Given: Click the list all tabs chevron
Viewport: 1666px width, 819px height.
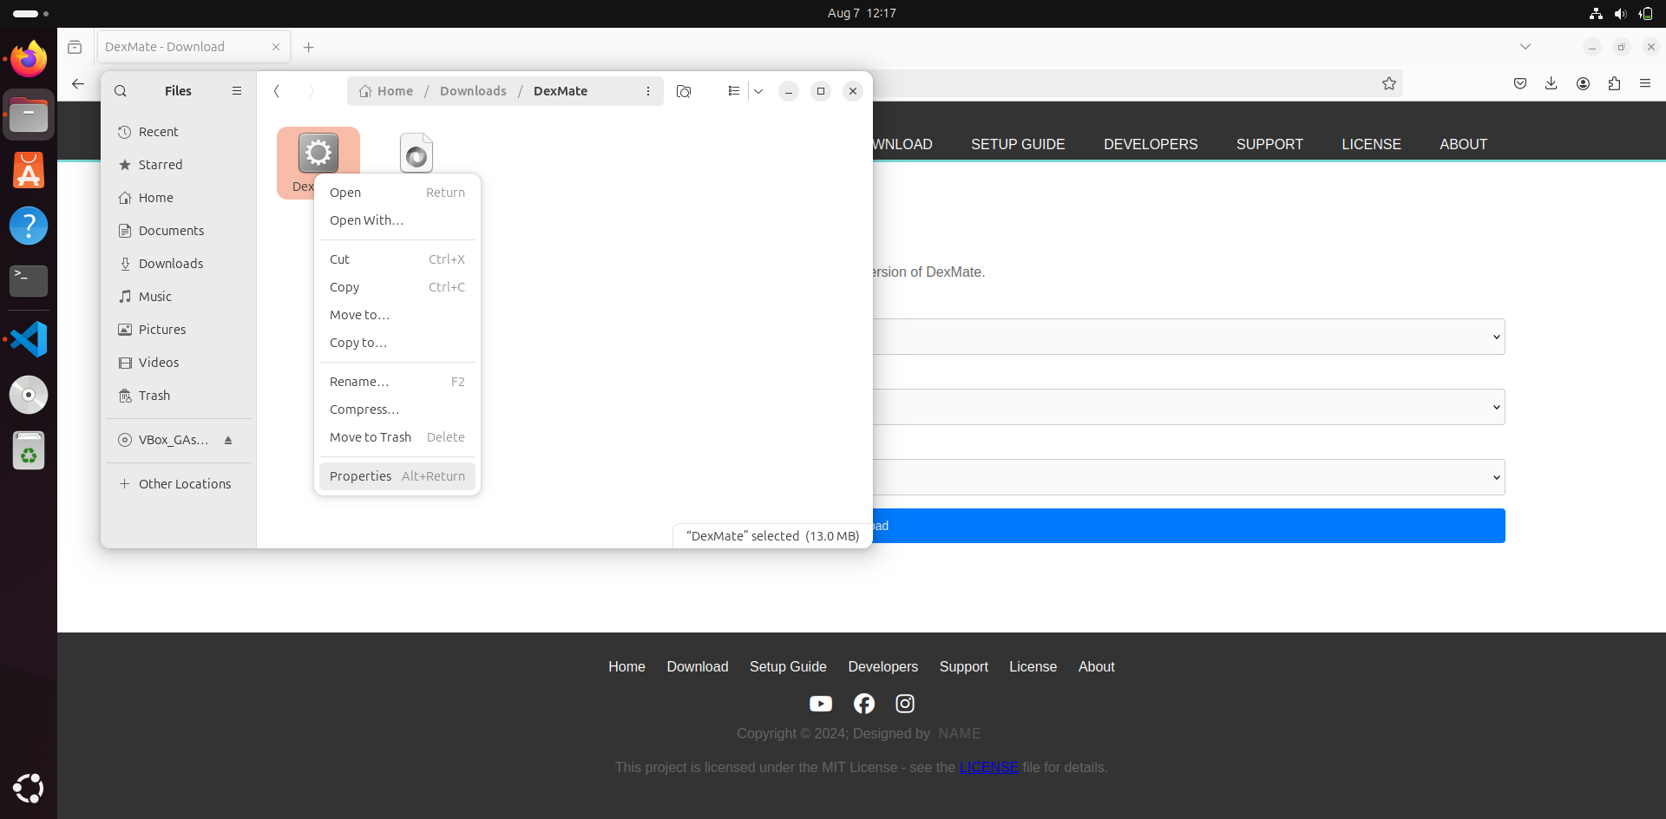Looking at the screenshot, I should point(1525,47).
